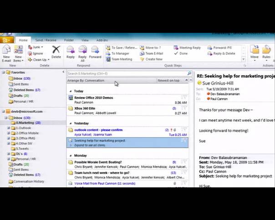This screenshot has width=275, height=220.
Task: Flag the Possible Morale Event conversation
Action: click(x=184, y=162)
